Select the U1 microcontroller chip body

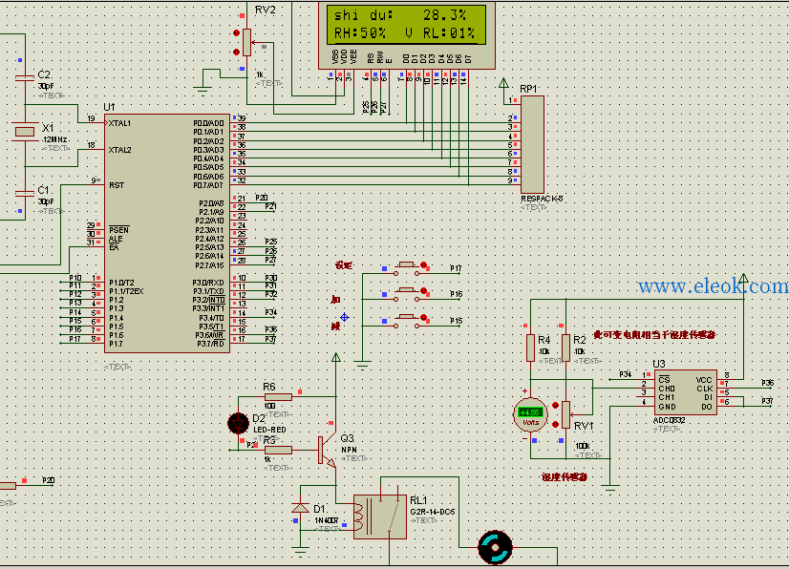tap(167, 233)
